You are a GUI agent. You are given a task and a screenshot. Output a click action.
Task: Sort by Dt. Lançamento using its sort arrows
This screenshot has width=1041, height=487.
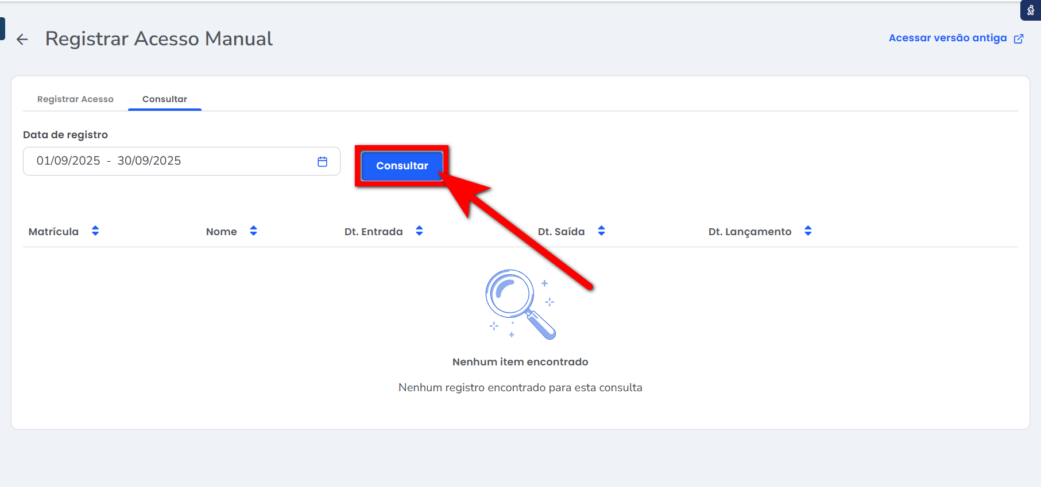click(x=808, y=231)
